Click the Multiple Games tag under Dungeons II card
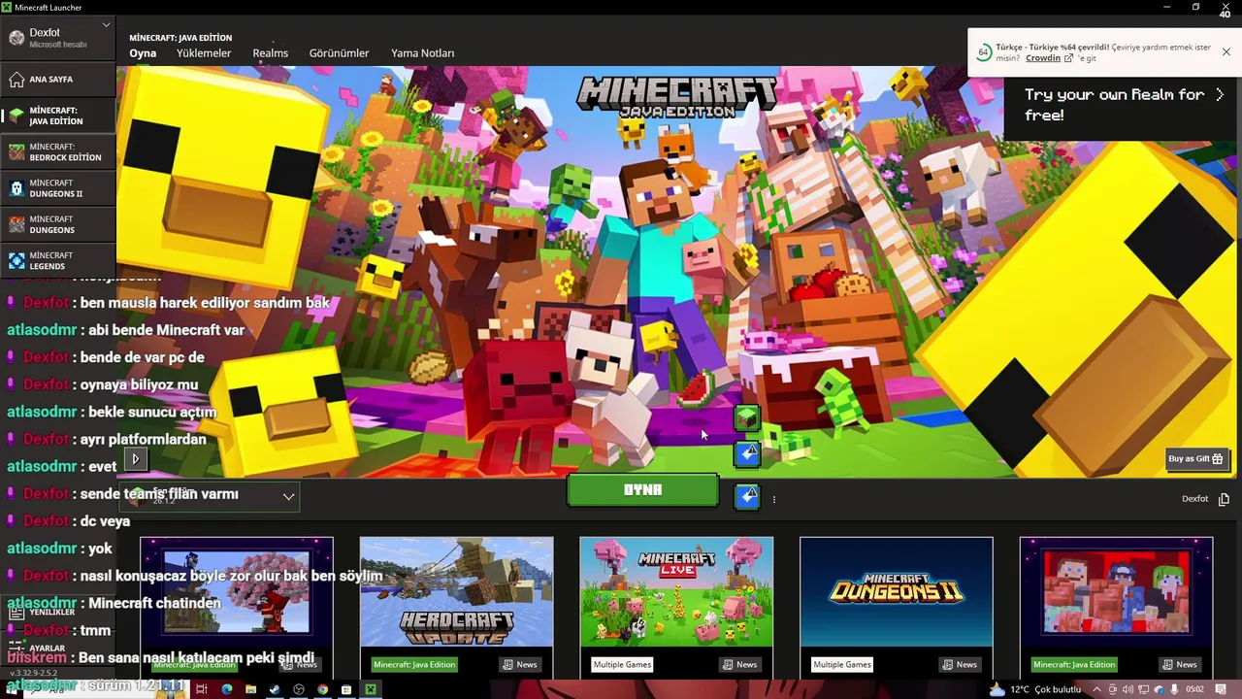 pos(842,665)
